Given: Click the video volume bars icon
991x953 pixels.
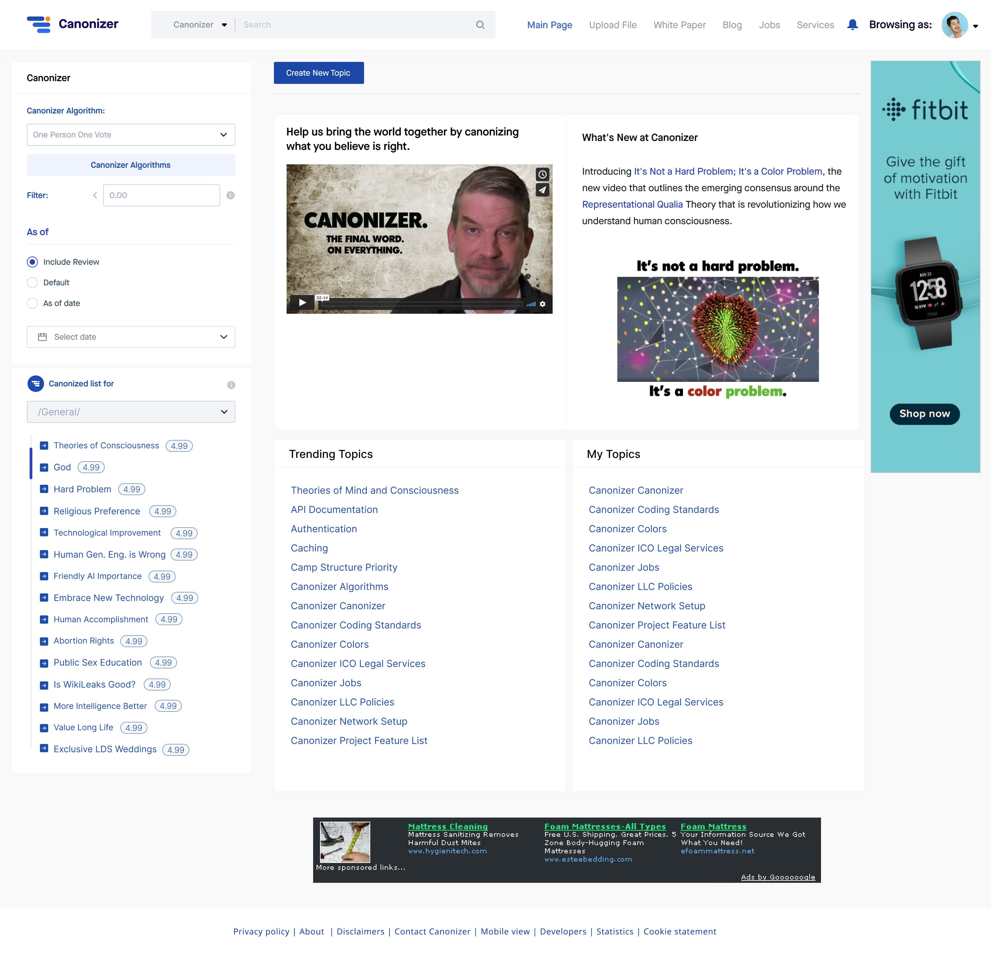Looking at the screenshot, I should coord(531,304).
